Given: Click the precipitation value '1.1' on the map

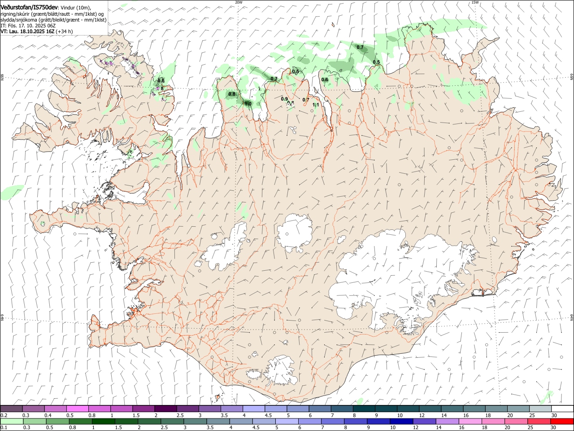Looking at the screenshot, I should [316, 105].
